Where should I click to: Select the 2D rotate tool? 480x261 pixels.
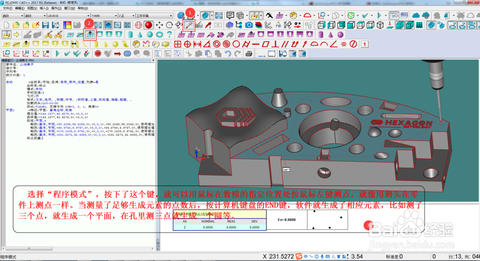click(x=169, y=25)
